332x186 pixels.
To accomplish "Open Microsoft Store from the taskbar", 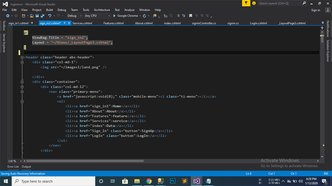I will [125, 181].
